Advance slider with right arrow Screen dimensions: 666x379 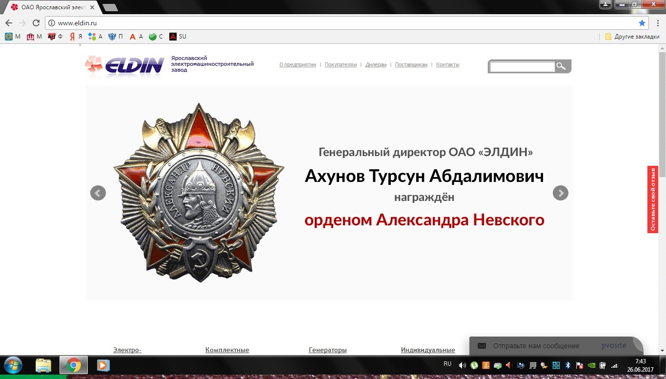coord(560,193)
